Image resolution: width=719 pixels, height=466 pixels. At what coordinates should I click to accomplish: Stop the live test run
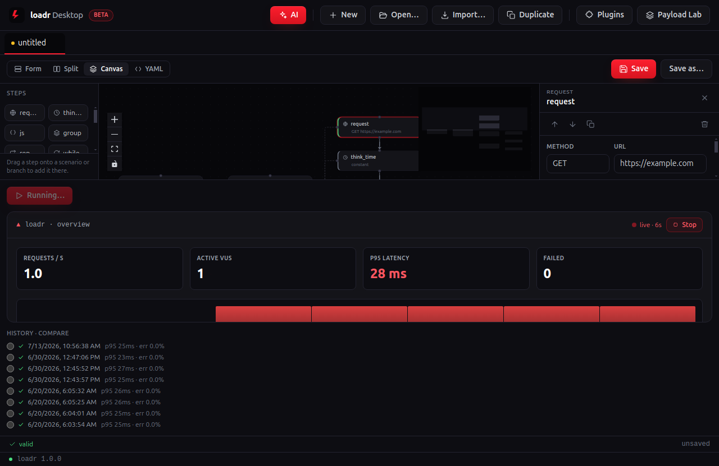click(684, 225)
